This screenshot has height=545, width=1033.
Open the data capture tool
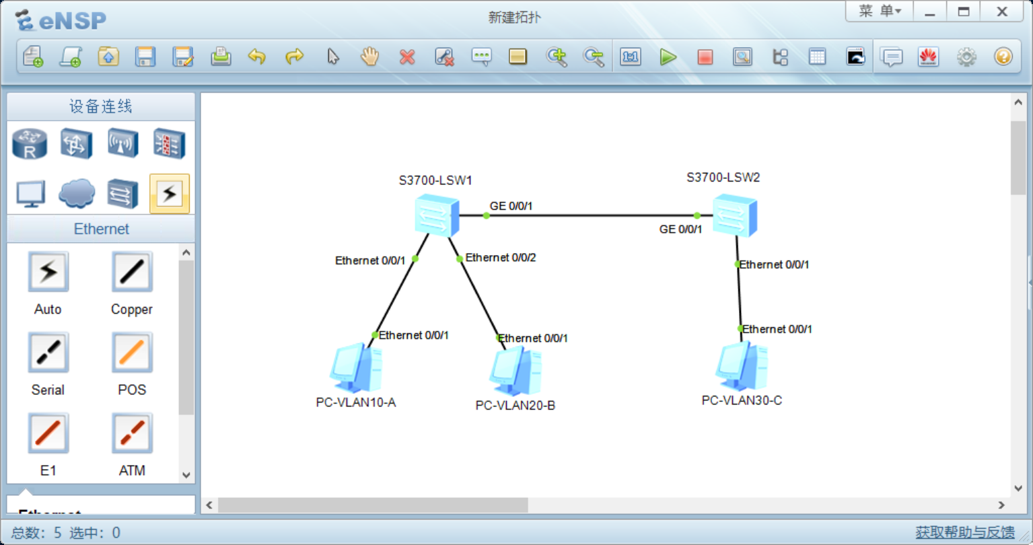pos(742,57)
